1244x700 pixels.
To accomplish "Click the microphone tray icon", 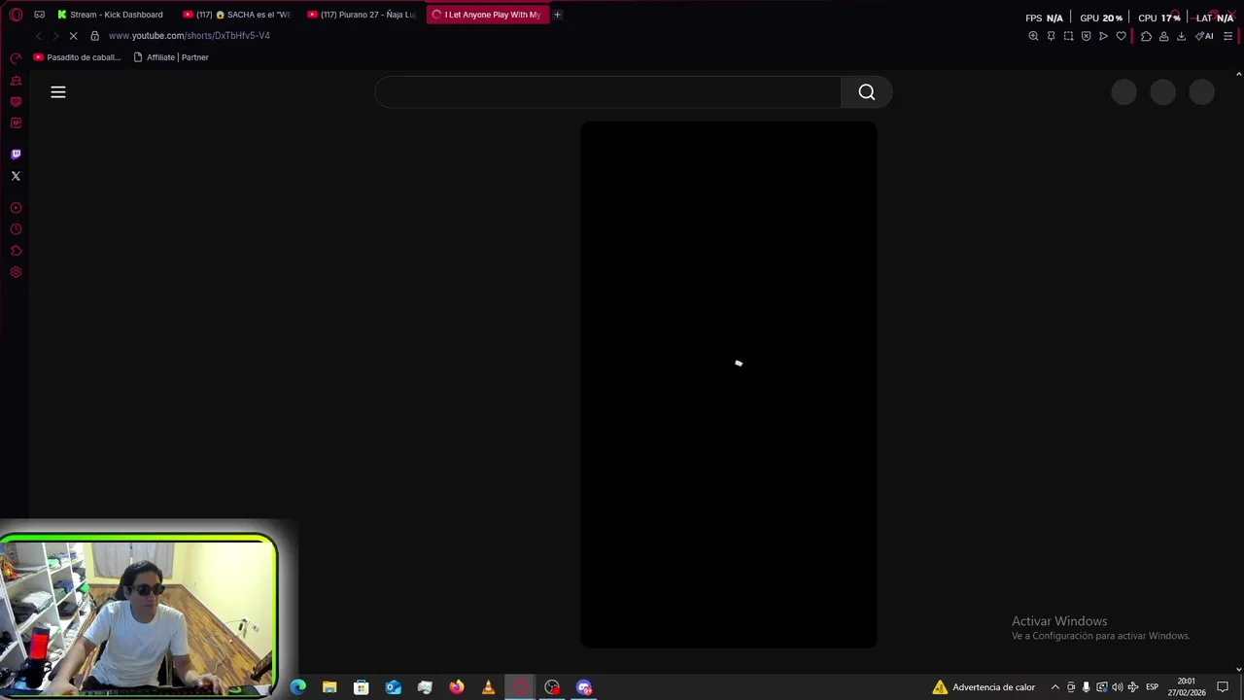I will 1087,687.
